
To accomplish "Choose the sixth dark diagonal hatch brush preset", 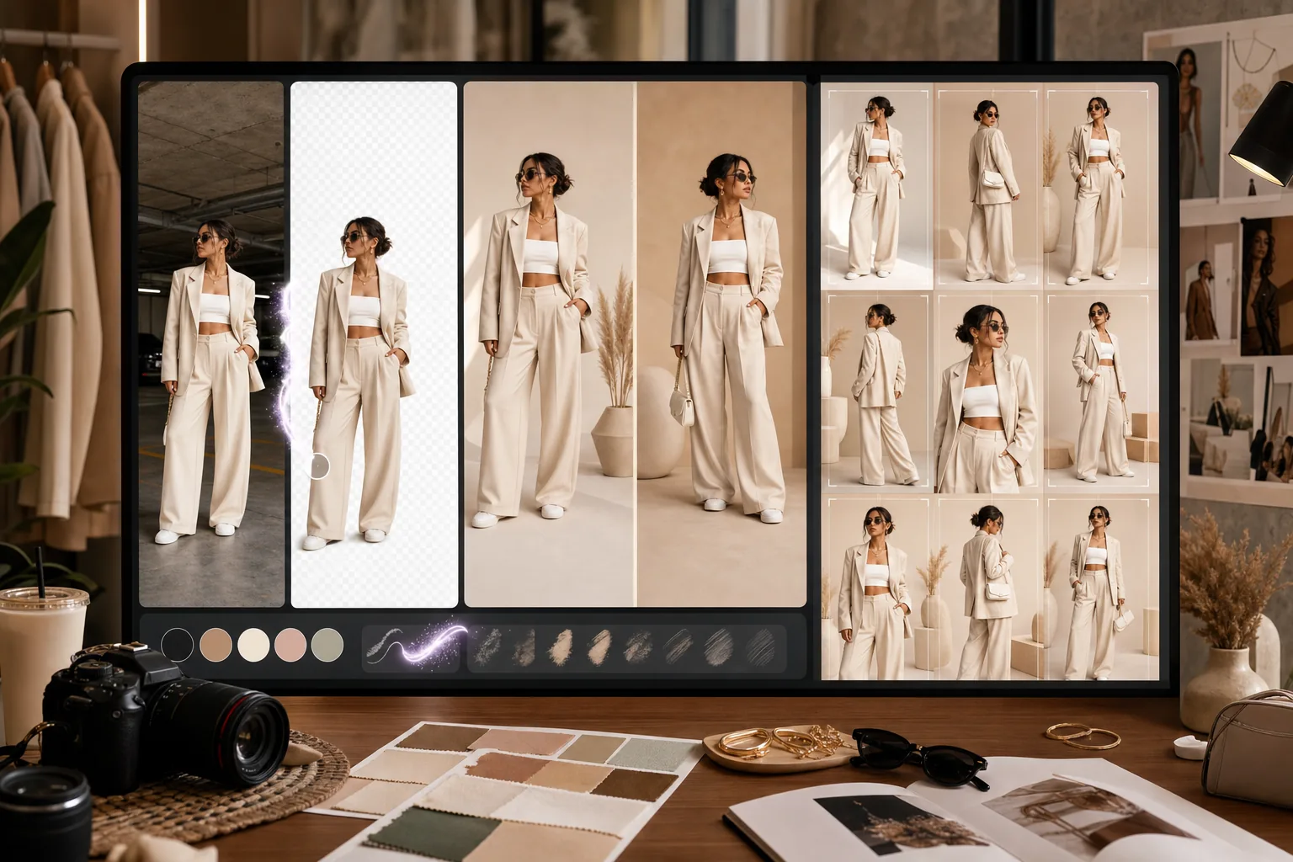I will tap(678, 646).
